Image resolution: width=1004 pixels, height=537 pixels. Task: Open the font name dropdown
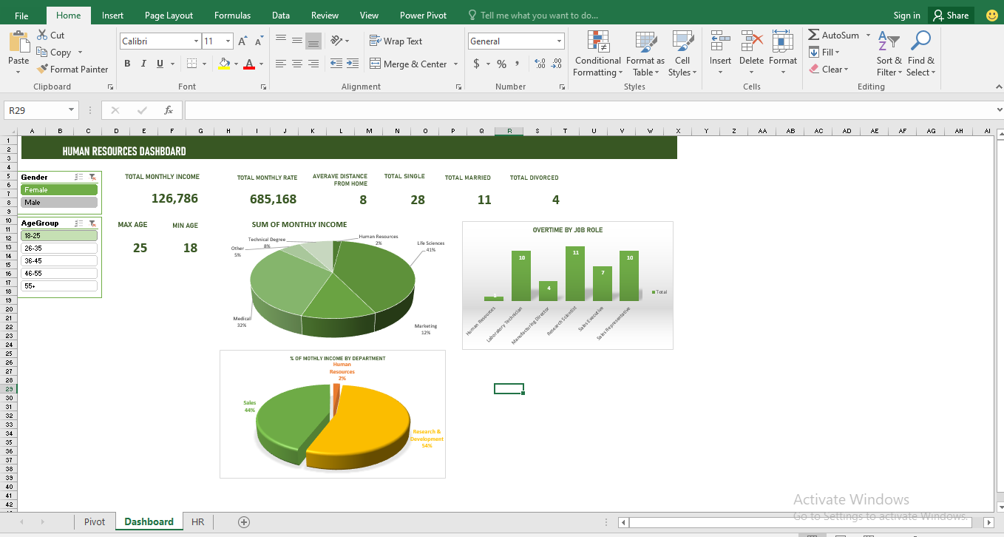(196, 41)
